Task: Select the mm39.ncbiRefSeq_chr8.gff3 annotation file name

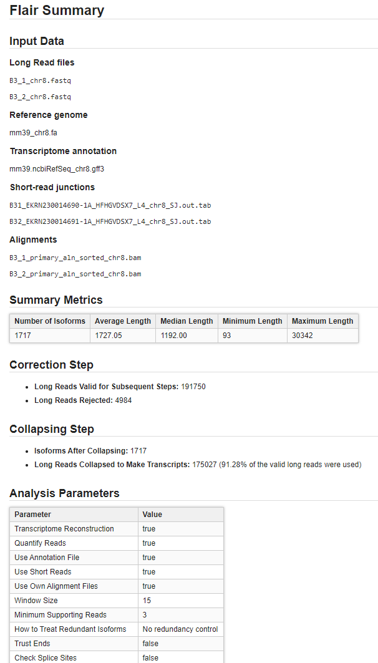Action: click(52, 169)
